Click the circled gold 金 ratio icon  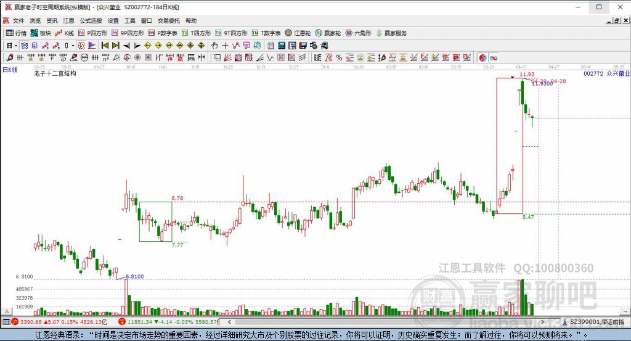[360, 57]
